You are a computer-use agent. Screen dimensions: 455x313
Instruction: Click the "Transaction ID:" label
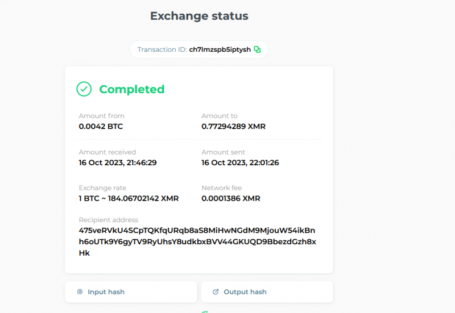click(x=162, y=49)
